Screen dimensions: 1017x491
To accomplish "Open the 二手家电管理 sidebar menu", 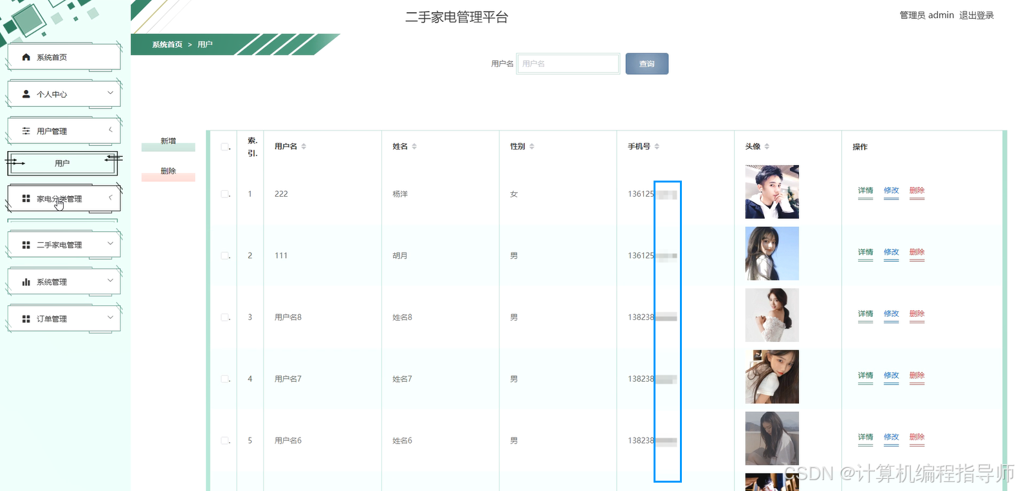I will coord(64,245).
